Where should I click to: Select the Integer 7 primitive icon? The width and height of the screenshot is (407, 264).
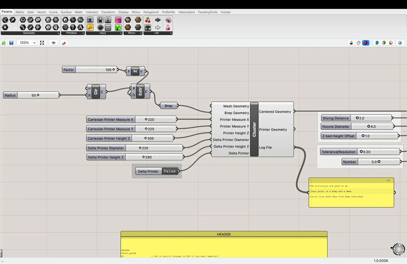click(x=73, y=27)
